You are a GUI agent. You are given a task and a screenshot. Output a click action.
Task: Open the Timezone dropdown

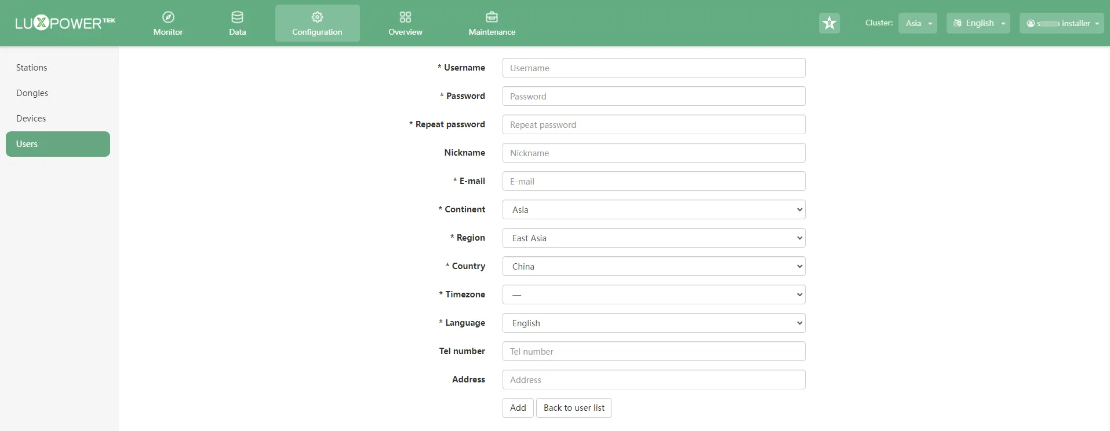tap(653, 294)
